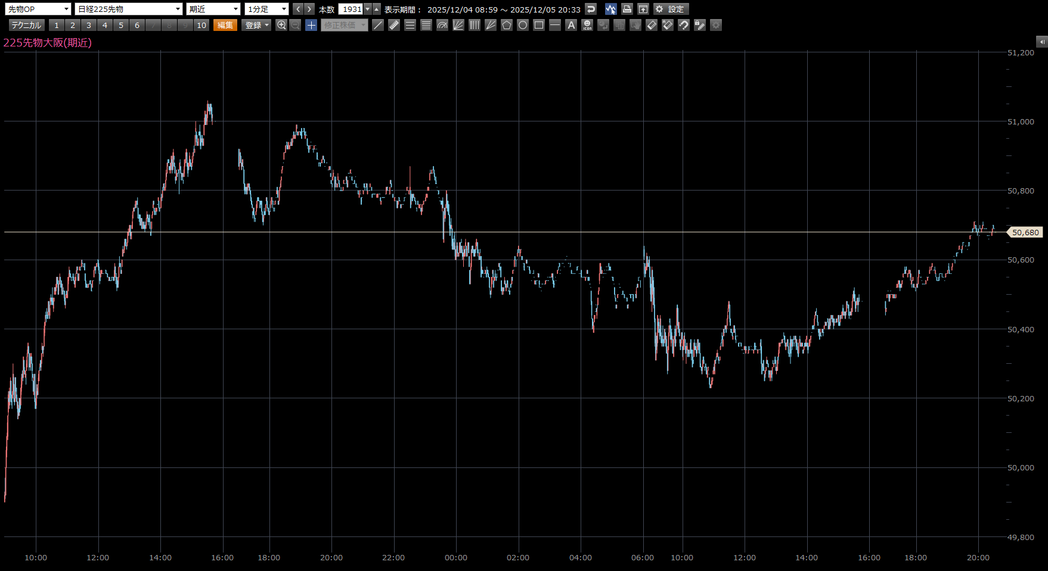Select the pentagon shape drawing tool
Screen dimensions: 1048x571
507,25
